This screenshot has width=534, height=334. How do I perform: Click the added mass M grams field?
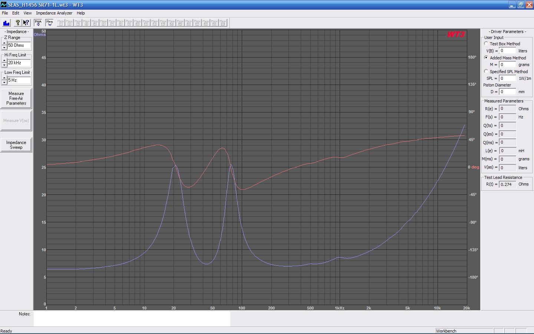508,65
